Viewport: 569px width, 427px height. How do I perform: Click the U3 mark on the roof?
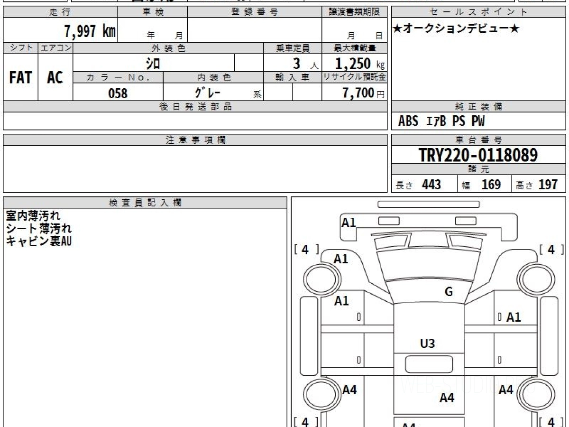428,343
